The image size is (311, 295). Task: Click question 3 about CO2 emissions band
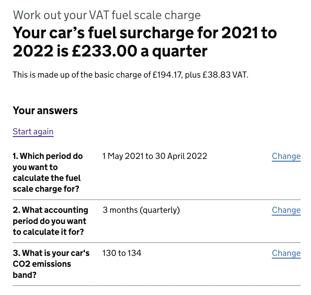click(x=51, y=264)
